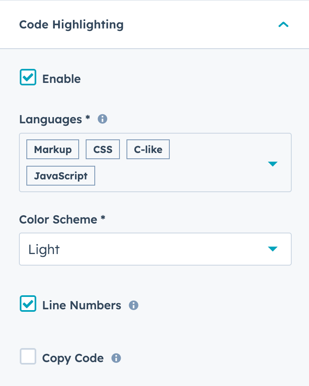Click the CSS language tag

[103, 149]
